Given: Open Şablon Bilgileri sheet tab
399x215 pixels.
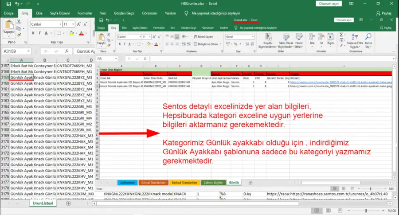Looking at the screenshot, I should (x=213, y=183).
